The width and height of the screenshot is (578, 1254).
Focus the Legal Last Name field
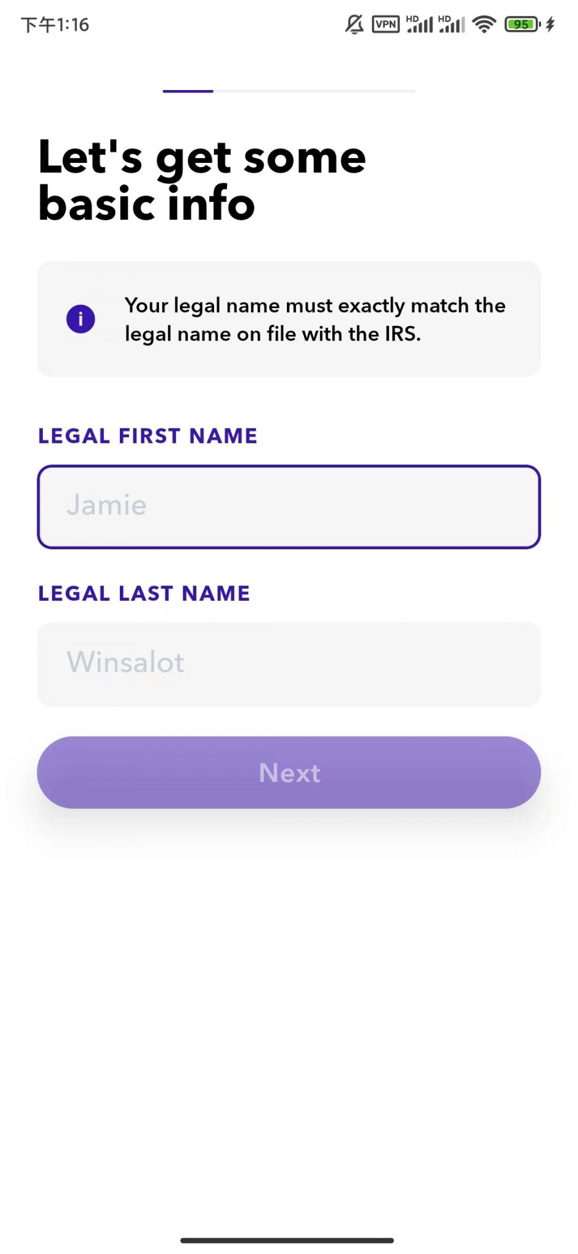click(x=289, y=664)
